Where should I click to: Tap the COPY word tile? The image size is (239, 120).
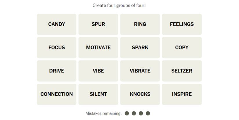coord(182,47)
